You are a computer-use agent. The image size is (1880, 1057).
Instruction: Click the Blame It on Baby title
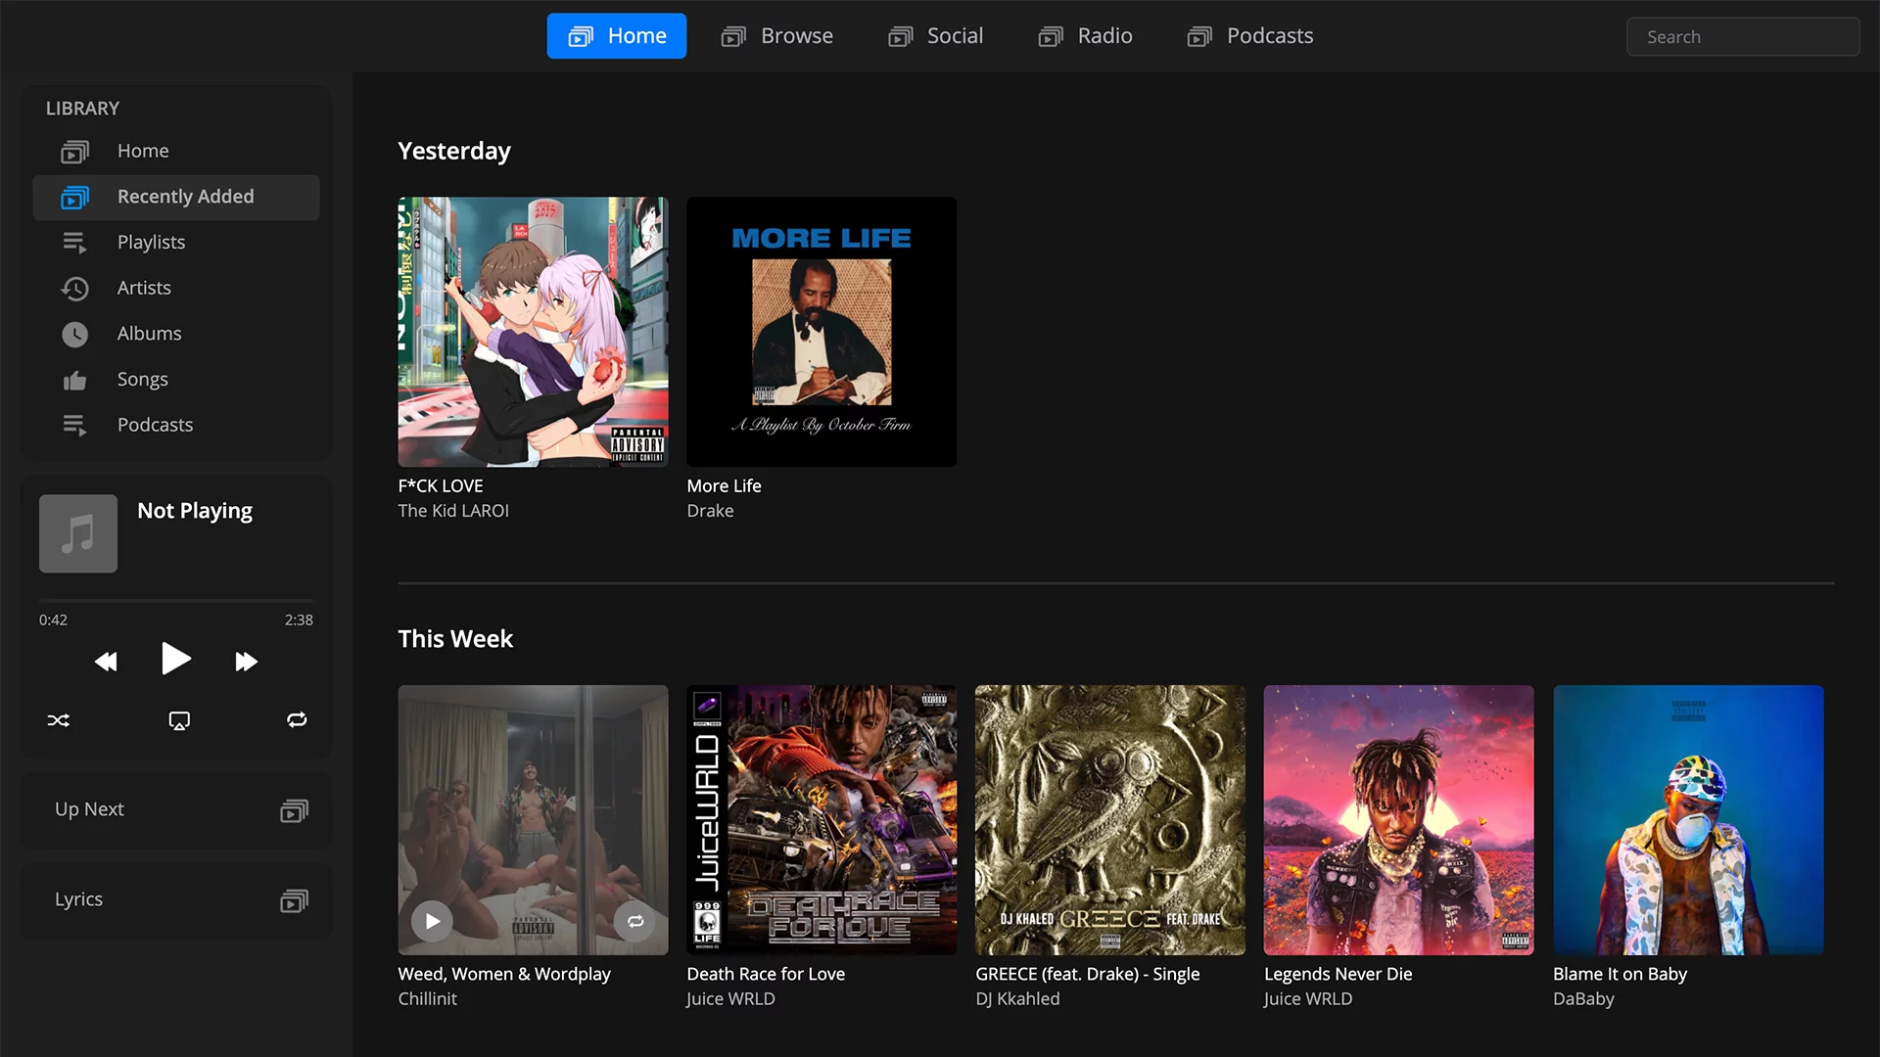(1620, 975)
